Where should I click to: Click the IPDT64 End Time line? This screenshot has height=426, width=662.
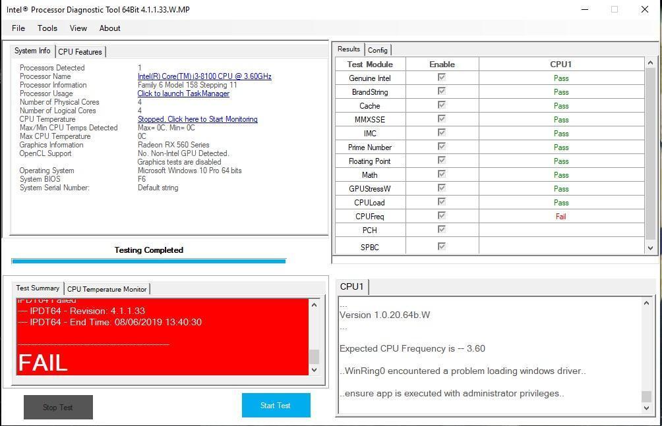109,322
